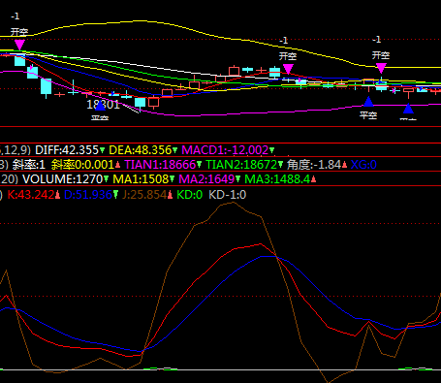
Task: Click the blue triangle above the full 平空 label
Action: coord(368,102)
